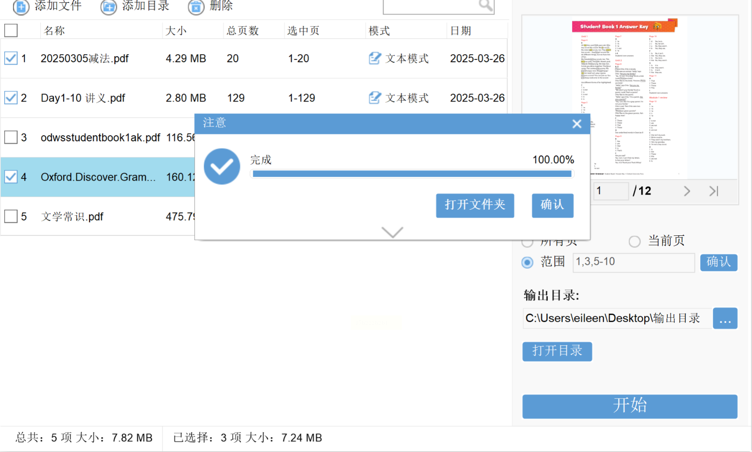Image resolution: width=752 pixels, height=452 pixels.
Task: Click the search magnifier icon
Action: [x=486, y=5]
